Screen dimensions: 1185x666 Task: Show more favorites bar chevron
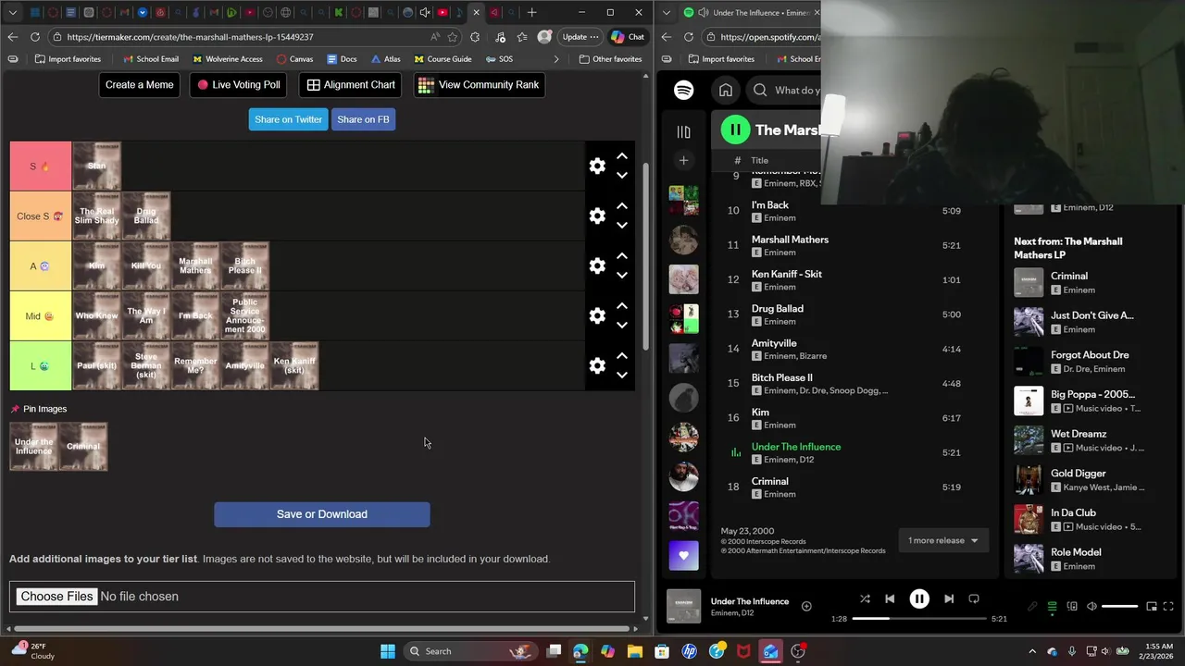[556, 59]
